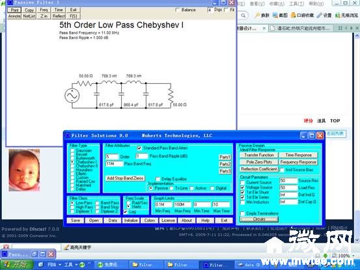Click the Transfer Function button

(258, 155)
